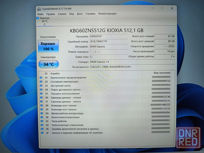The height and width of the screenshot is (153, 204).
Task: Click status dot for Команды хост-чтения row
Action: click(42, 105)
